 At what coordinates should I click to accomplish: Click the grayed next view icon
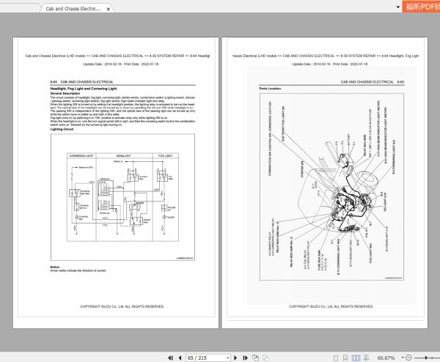tap(265, 358)
